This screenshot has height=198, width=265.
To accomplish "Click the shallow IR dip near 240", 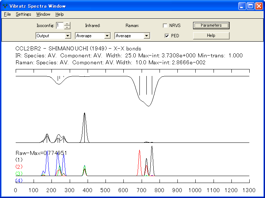I will point(59,84).
